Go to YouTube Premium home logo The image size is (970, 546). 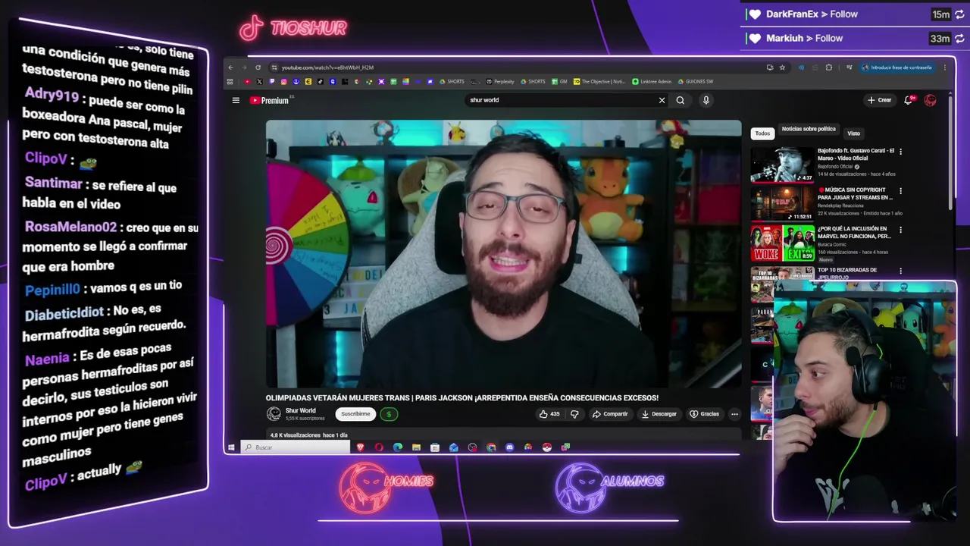[x=269, y=100]
